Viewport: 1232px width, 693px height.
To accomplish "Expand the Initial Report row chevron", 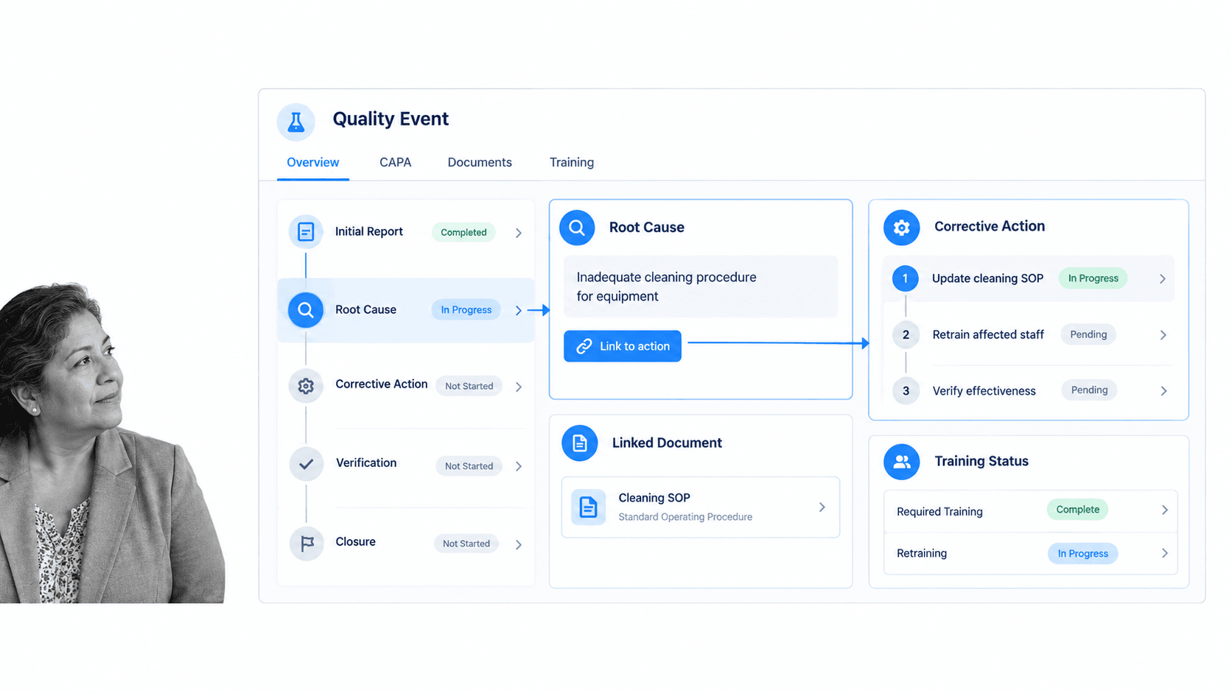I will point(519,233).
